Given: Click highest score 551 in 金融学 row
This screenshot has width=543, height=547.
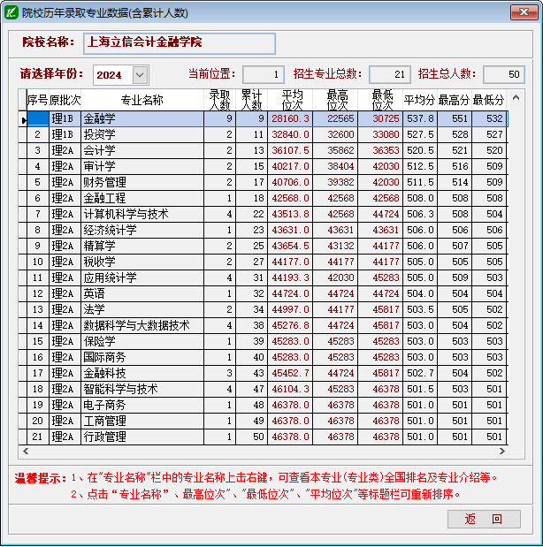Looking at the screenshot, I should click(455, 119).
